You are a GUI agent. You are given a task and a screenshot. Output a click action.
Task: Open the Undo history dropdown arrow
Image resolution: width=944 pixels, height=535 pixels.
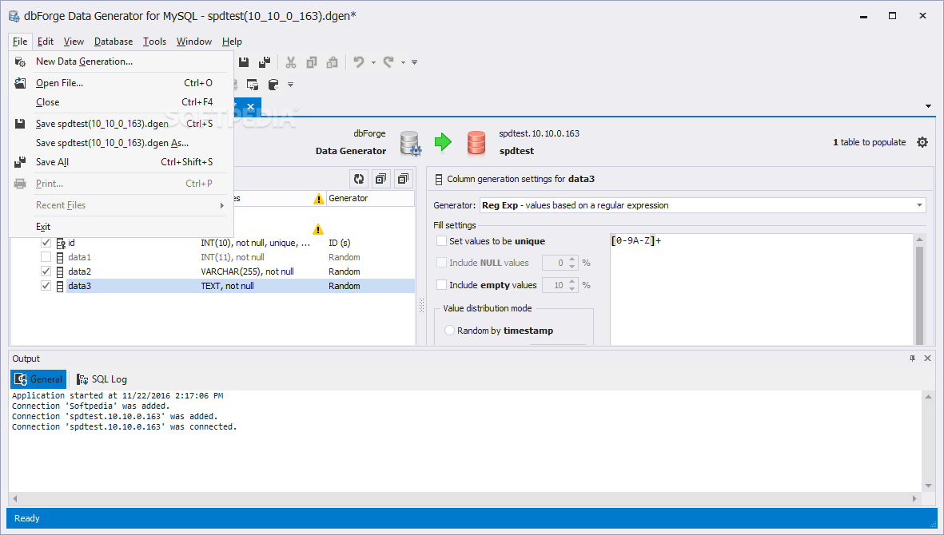(373, 62)
